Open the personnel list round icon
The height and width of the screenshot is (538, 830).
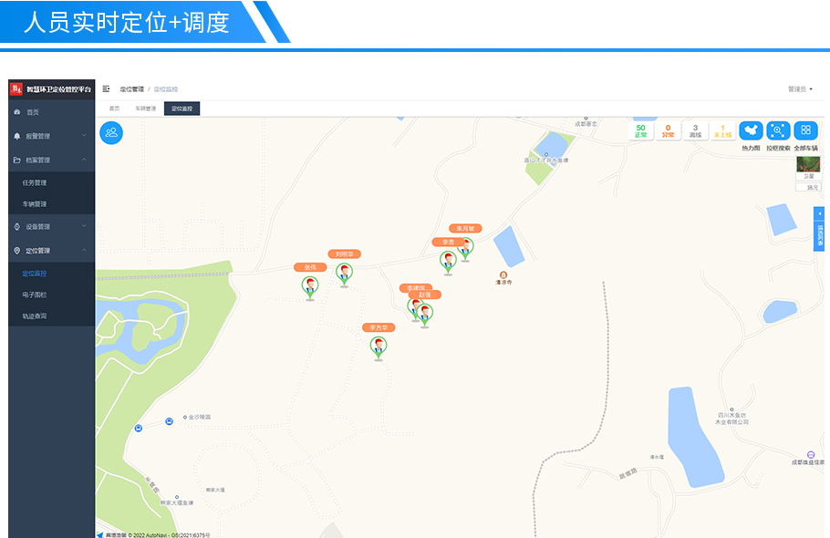coord(111,133)
